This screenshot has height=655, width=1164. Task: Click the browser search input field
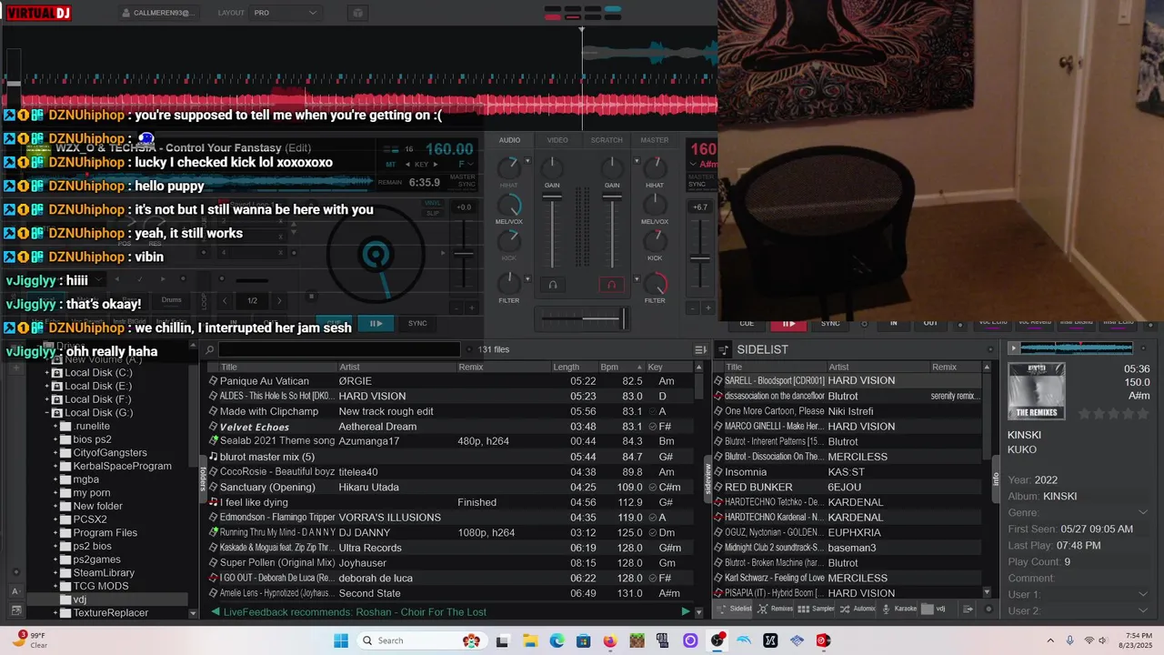[x=337, y=349]
